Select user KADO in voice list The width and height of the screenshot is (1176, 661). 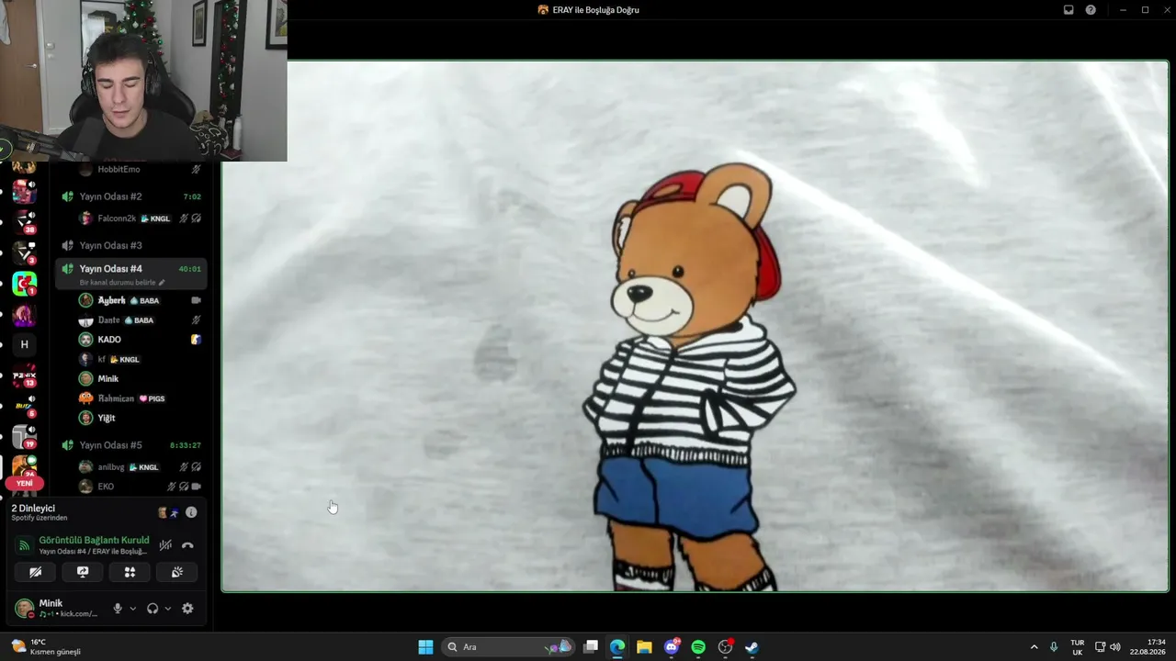(141, 340)
